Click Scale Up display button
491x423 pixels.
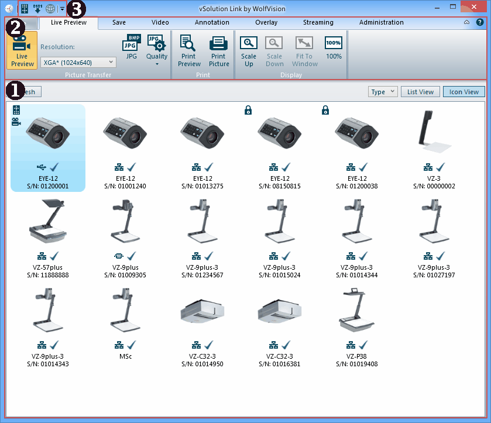[249, 51]
